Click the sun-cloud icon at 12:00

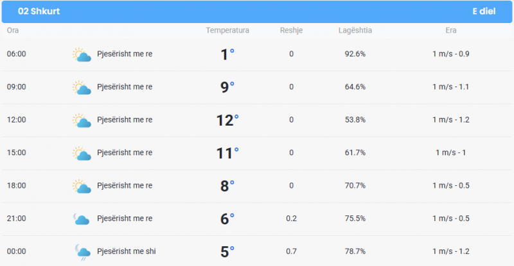pyautogui.click(x=82, y=121)
